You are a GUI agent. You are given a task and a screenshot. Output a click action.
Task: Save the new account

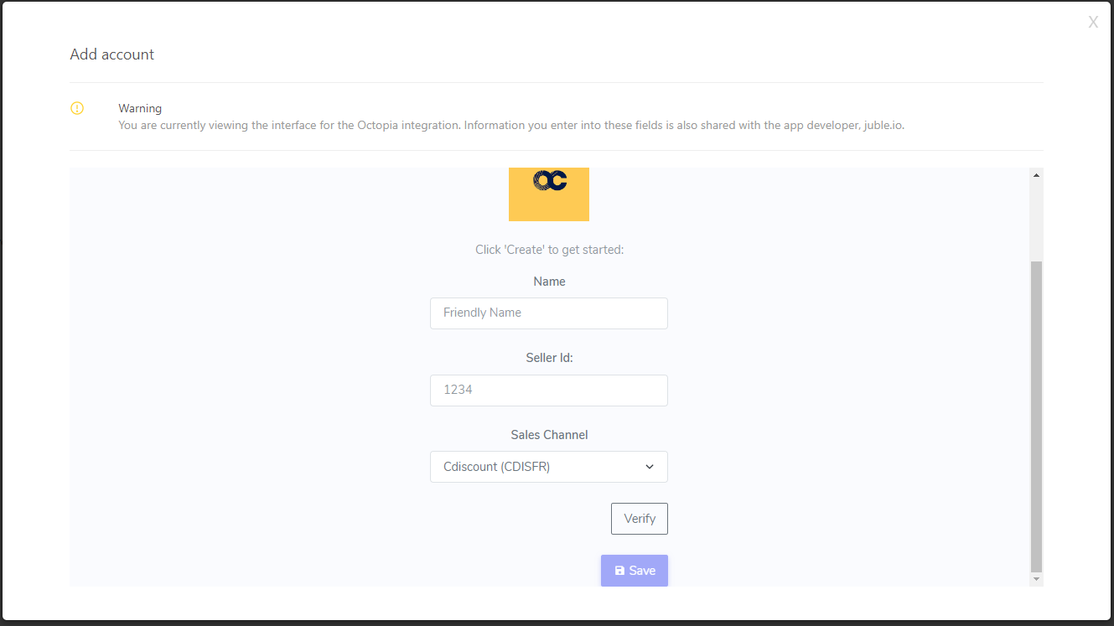click(635, 571)
